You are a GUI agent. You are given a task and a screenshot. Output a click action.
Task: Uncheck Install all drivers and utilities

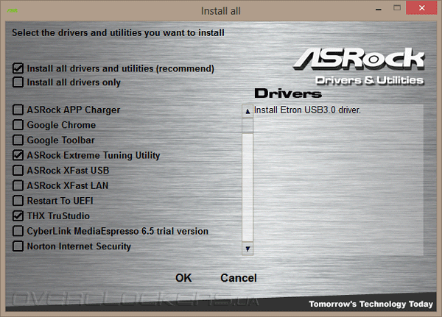pos(18,68)
